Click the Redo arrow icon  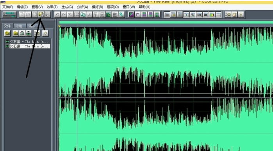[64, 14]
